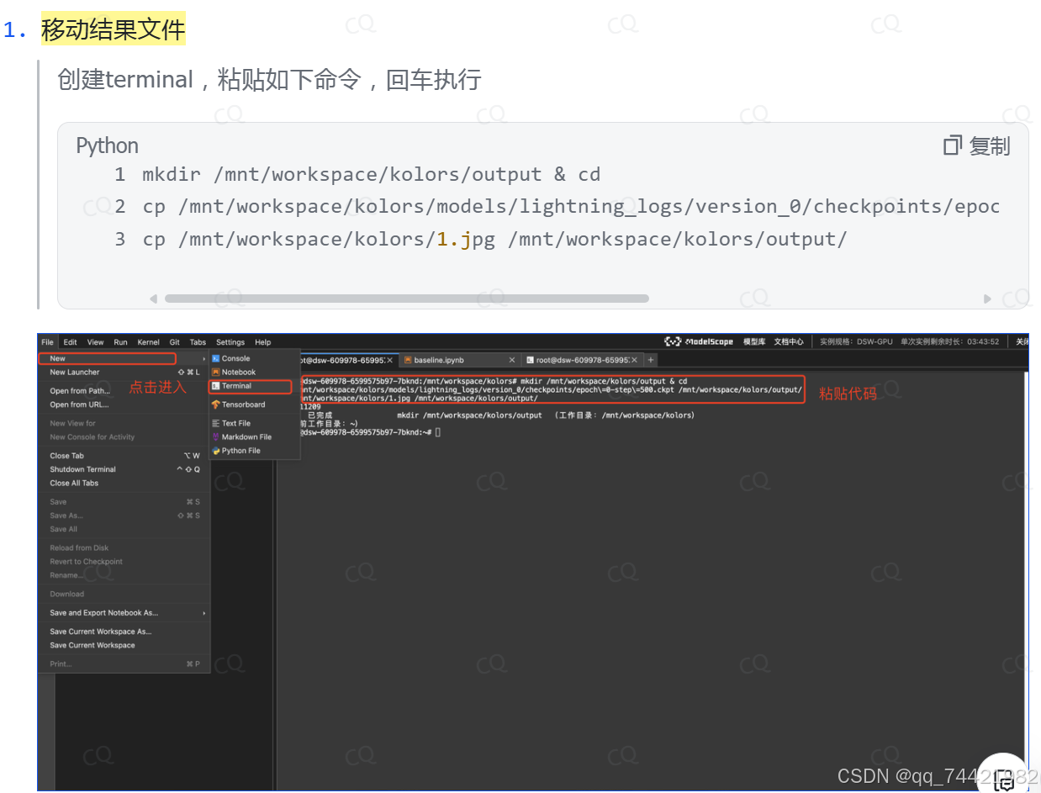Screen dimensions: 1041x793
Task: Select Shutdown Terminal in the File menu
Action: pyautogui.click(x=82, y=469)
